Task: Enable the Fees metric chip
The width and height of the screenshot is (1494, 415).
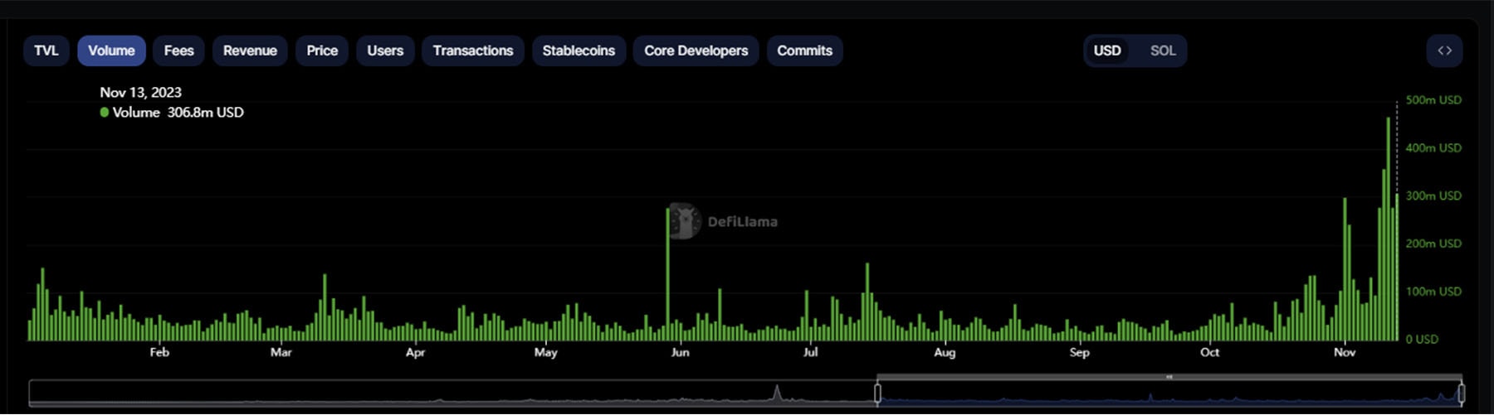Action: click(178, 51)
